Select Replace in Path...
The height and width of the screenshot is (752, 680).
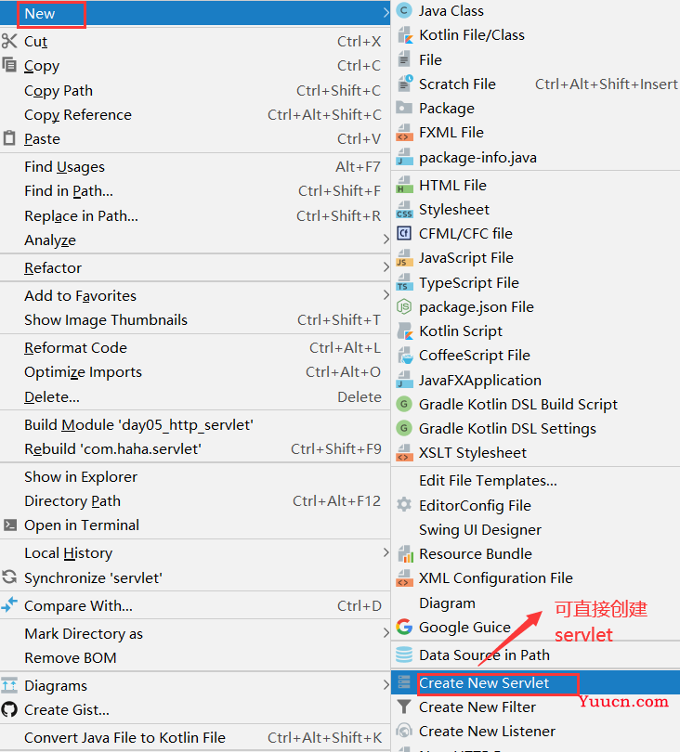[195, 215]
